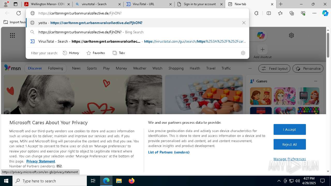The width and height of the screenshot is (331, 186).
Task: Open the apps grid launcher icon
Action: click(12, 35)
